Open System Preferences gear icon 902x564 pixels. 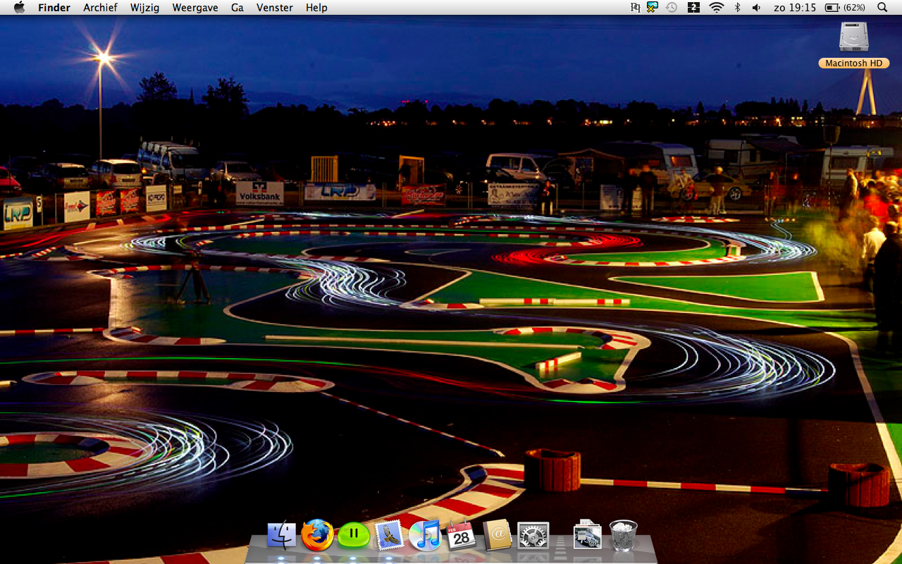pyautogui.click(x=533, y=536)
